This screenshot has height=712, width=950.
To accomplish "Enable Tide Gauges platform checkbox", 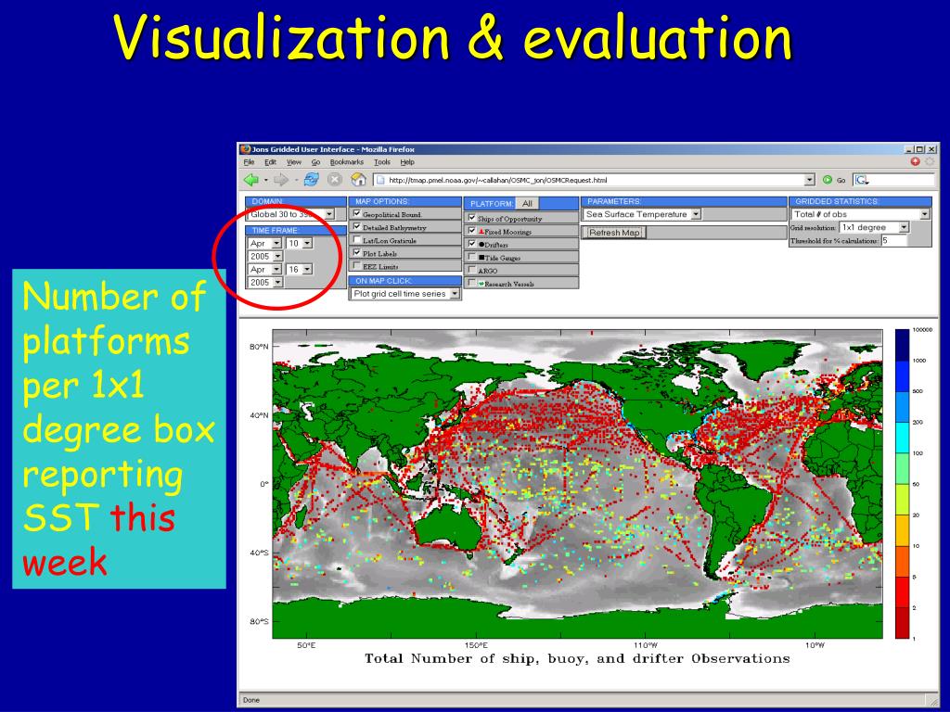I will (472, 257).
